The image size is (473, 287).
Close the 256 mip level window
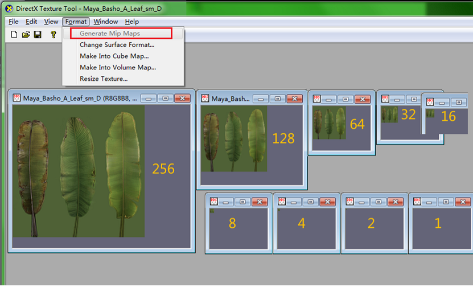(x=182, y=98)
